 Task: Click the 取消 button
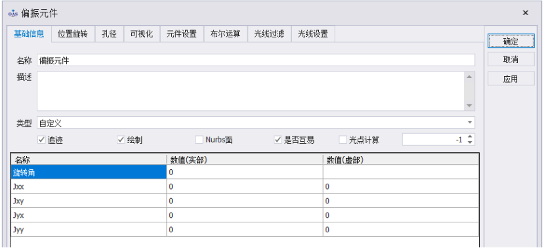[511, 60]
